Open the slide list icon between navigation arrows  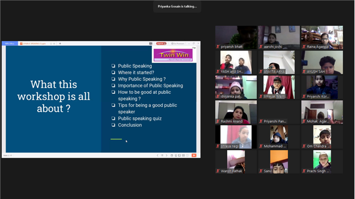tap(162, 155)
